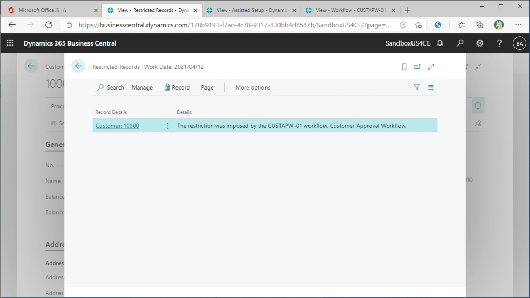The width and height of the screenshot is (530, 298).
Task: Switch to the Assisted Setup browser tab
Action: coord(248,10)
